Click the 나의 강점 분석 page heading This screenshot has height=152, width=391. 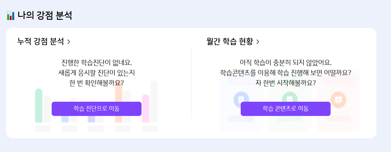(44, 15)
